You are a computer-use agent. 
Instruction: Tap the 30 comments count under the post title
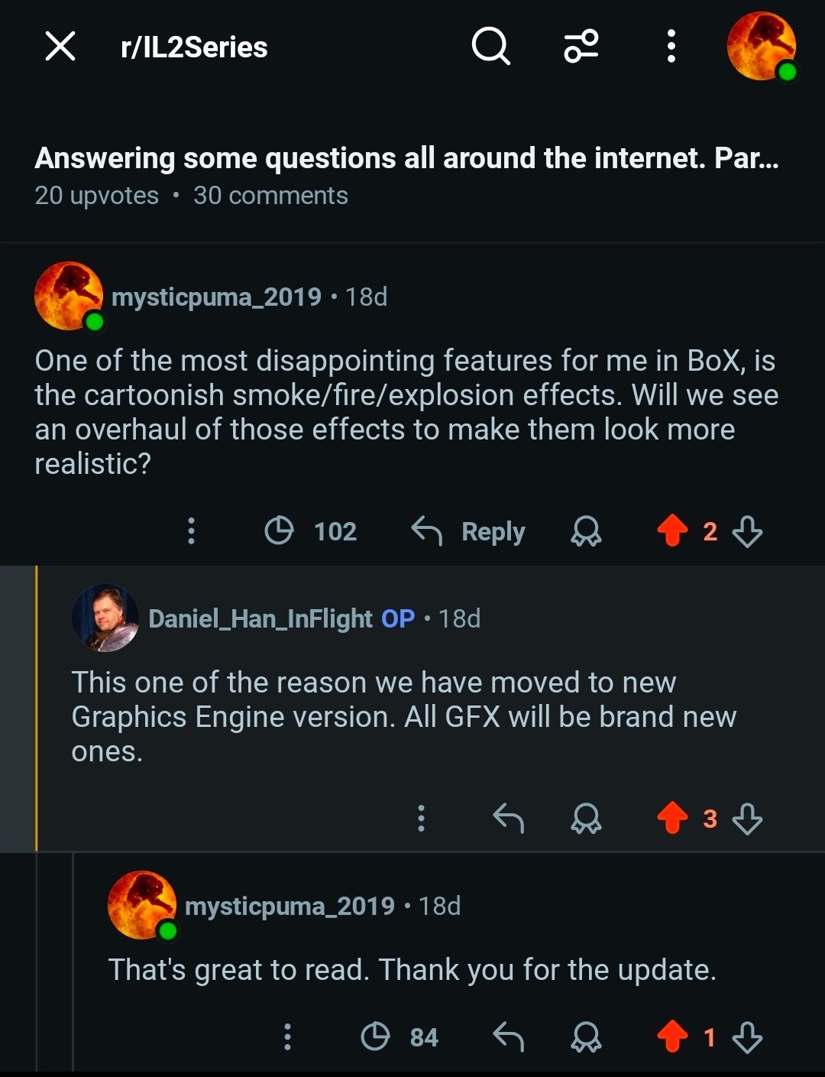271,196
